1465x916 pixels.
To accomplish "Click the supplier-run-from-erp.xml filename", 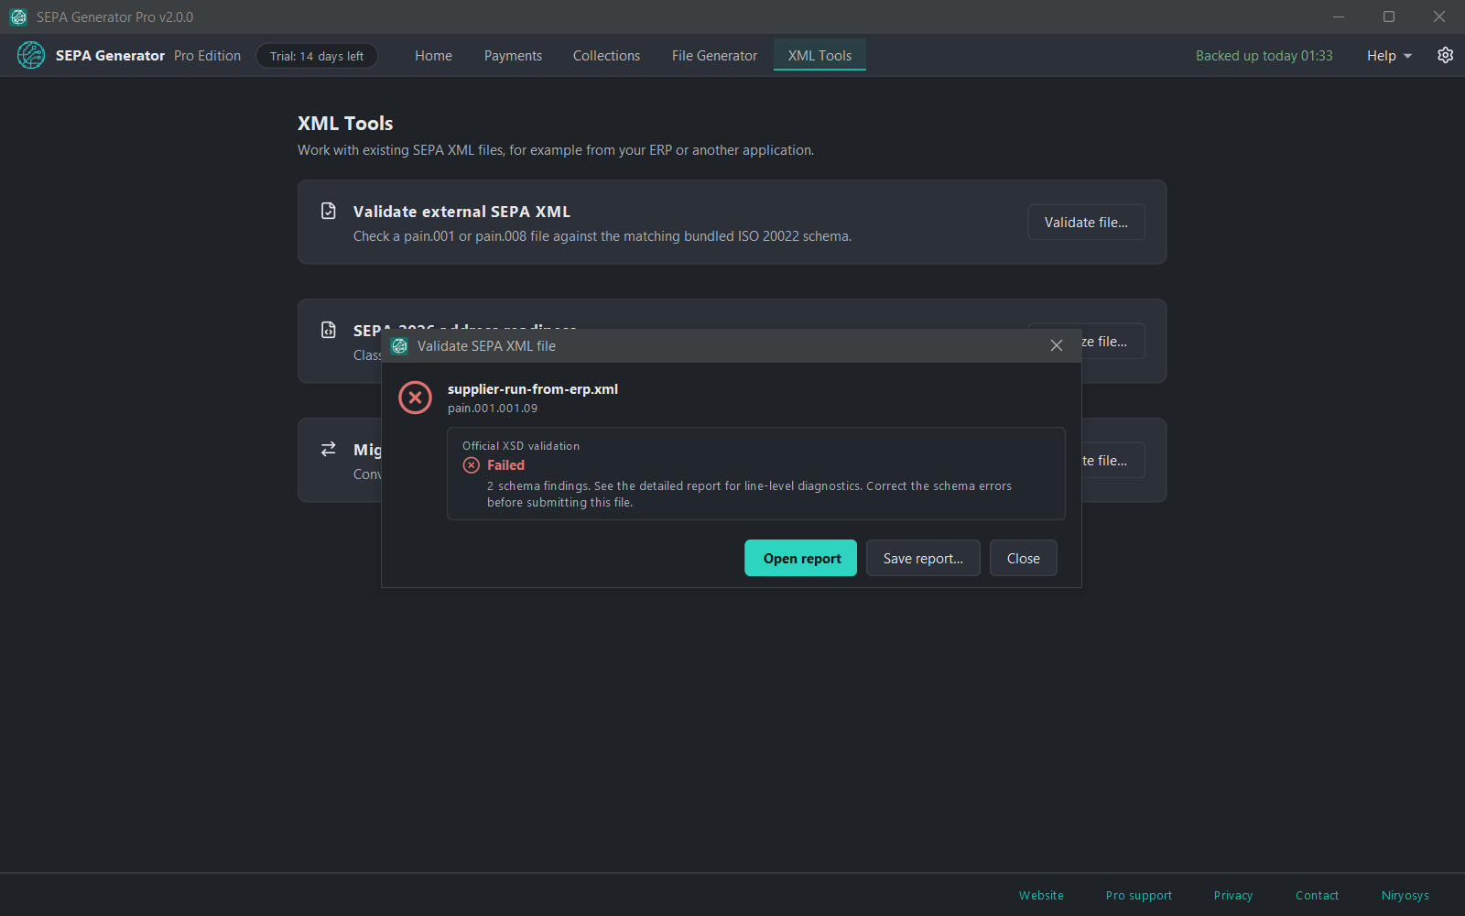I will [533, 389].
